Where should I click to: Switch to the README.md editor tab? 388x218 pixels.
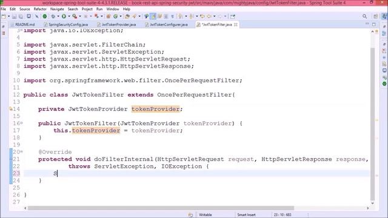(x=22, y=24)
